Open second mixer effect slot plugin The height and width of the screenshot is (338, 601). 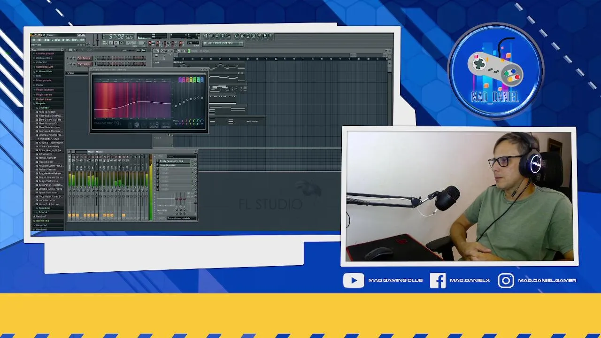click(x=174, y=165)
